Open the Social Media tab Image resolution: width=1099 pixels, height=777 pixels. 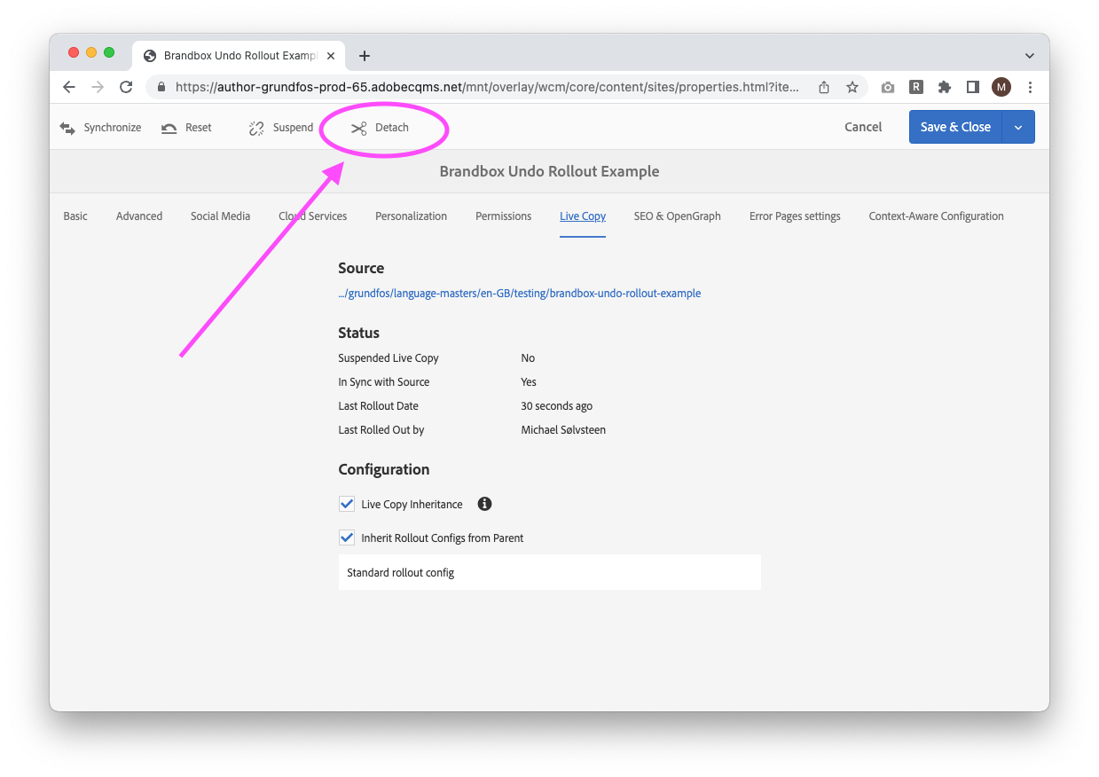(220, 216)
